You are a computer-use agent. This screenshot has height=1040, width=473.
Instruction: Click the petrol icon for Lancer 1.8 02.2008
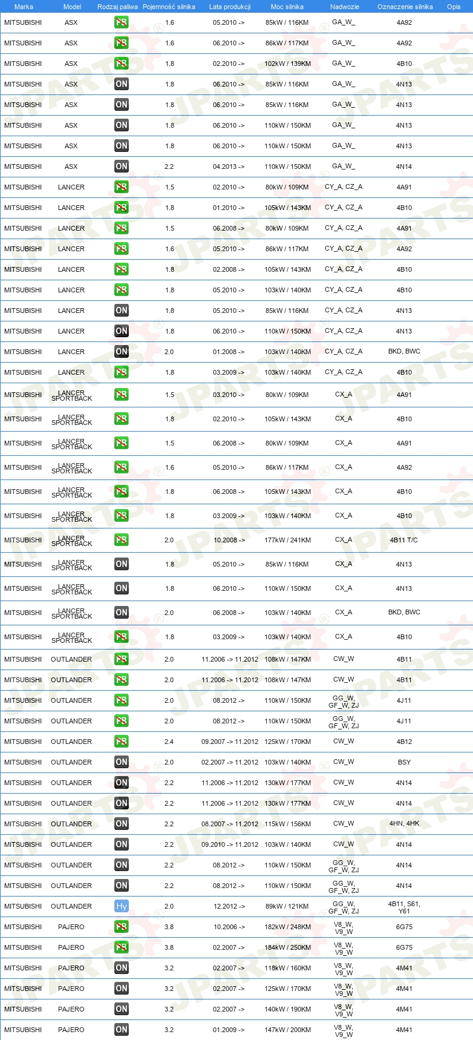point(122,269)
